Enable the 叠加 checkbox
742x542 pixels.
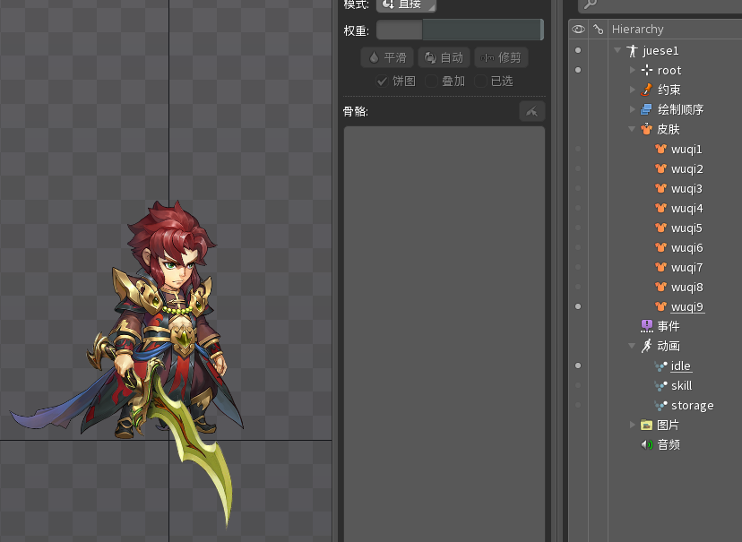click(x=431, y=82)
